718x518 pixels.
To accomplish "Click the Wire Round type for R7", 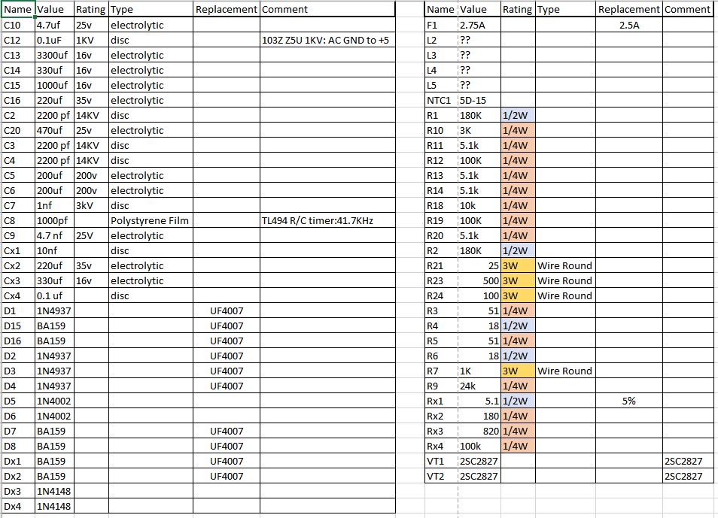I will [x=565, y=371].
